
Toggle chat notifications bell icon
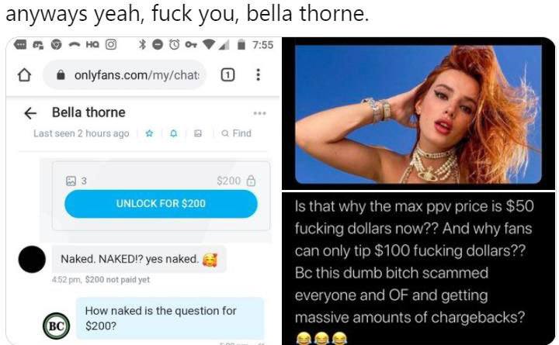click(x=174, y=133)
